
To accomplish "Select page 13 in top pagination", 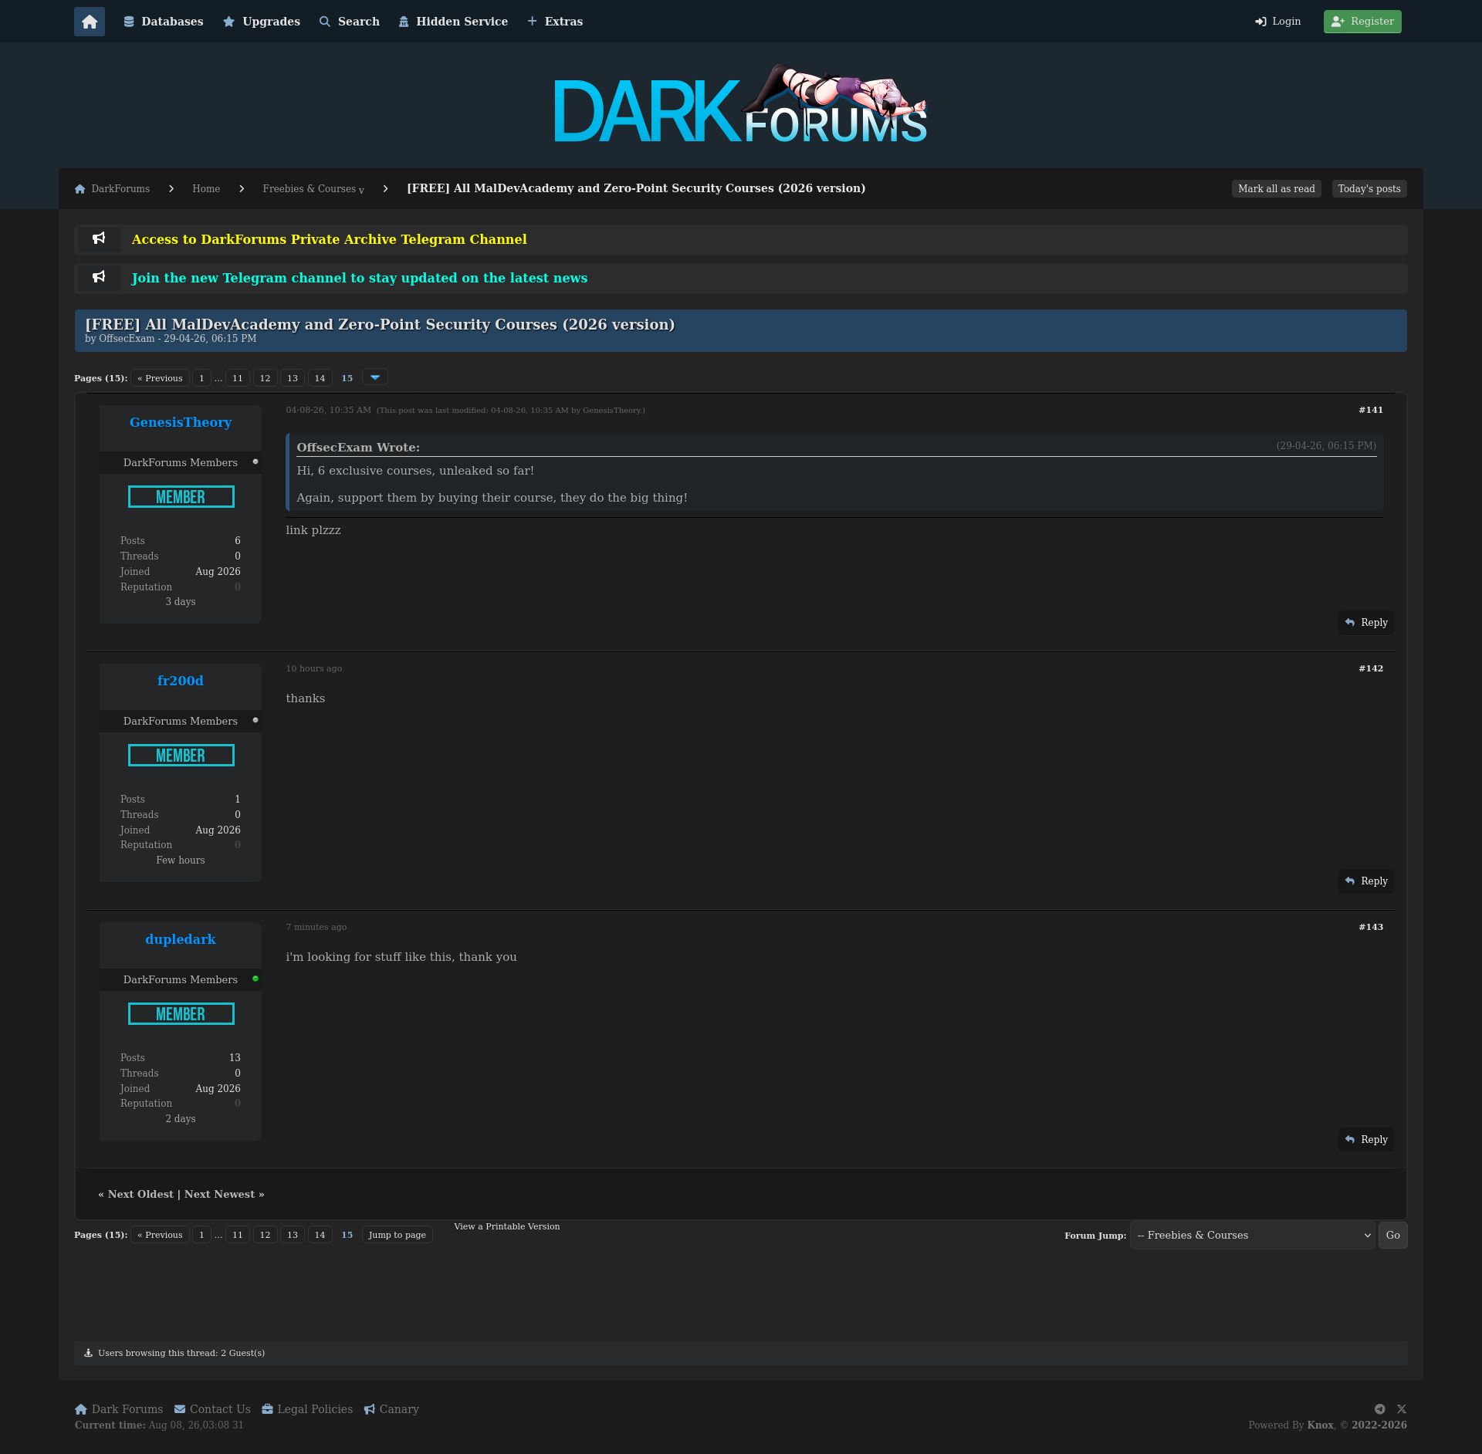I will point(293,378).
